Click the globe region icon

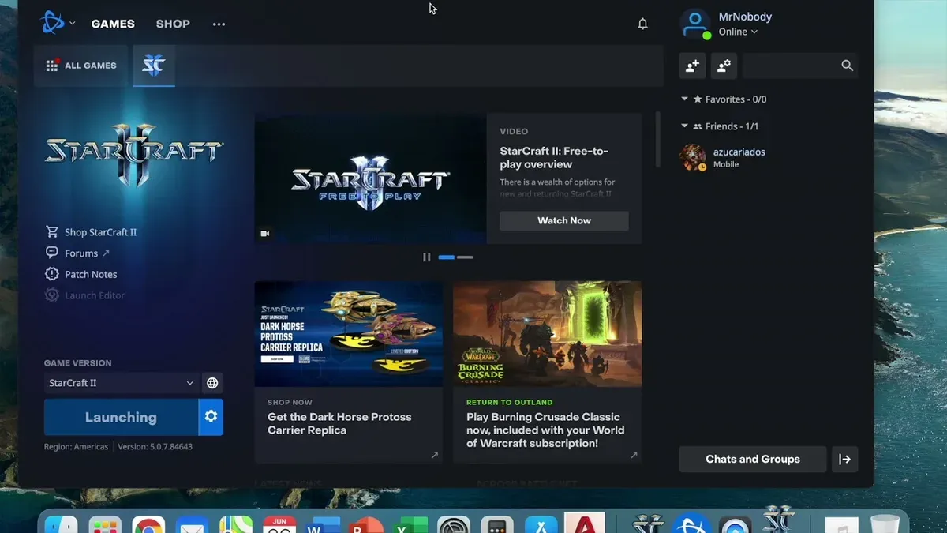pos(212,383)
